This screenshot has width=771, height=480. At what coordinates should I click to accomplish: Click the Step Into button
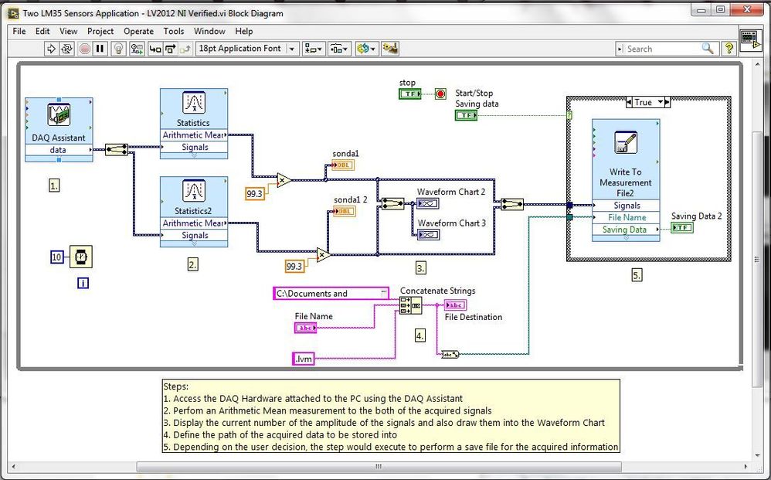click(155, 49)
